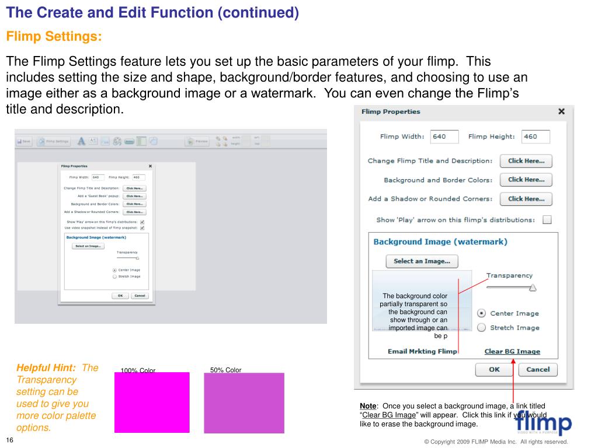
Task: Click the flimp logo at bottom right
Action: [543, 422]
